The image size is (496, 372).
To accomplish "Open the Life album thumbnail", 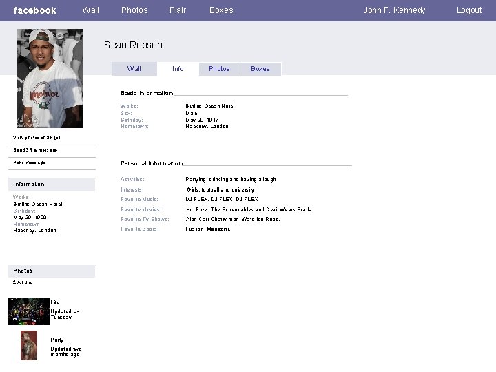I will point(29,311).
